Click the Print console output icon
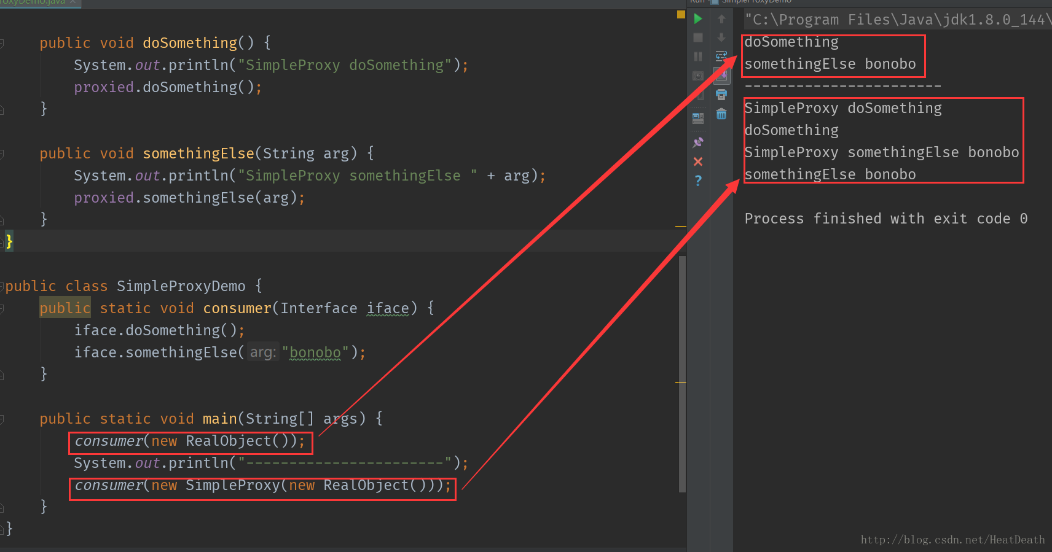1052x552 pixels. click(x=721, y=95)
